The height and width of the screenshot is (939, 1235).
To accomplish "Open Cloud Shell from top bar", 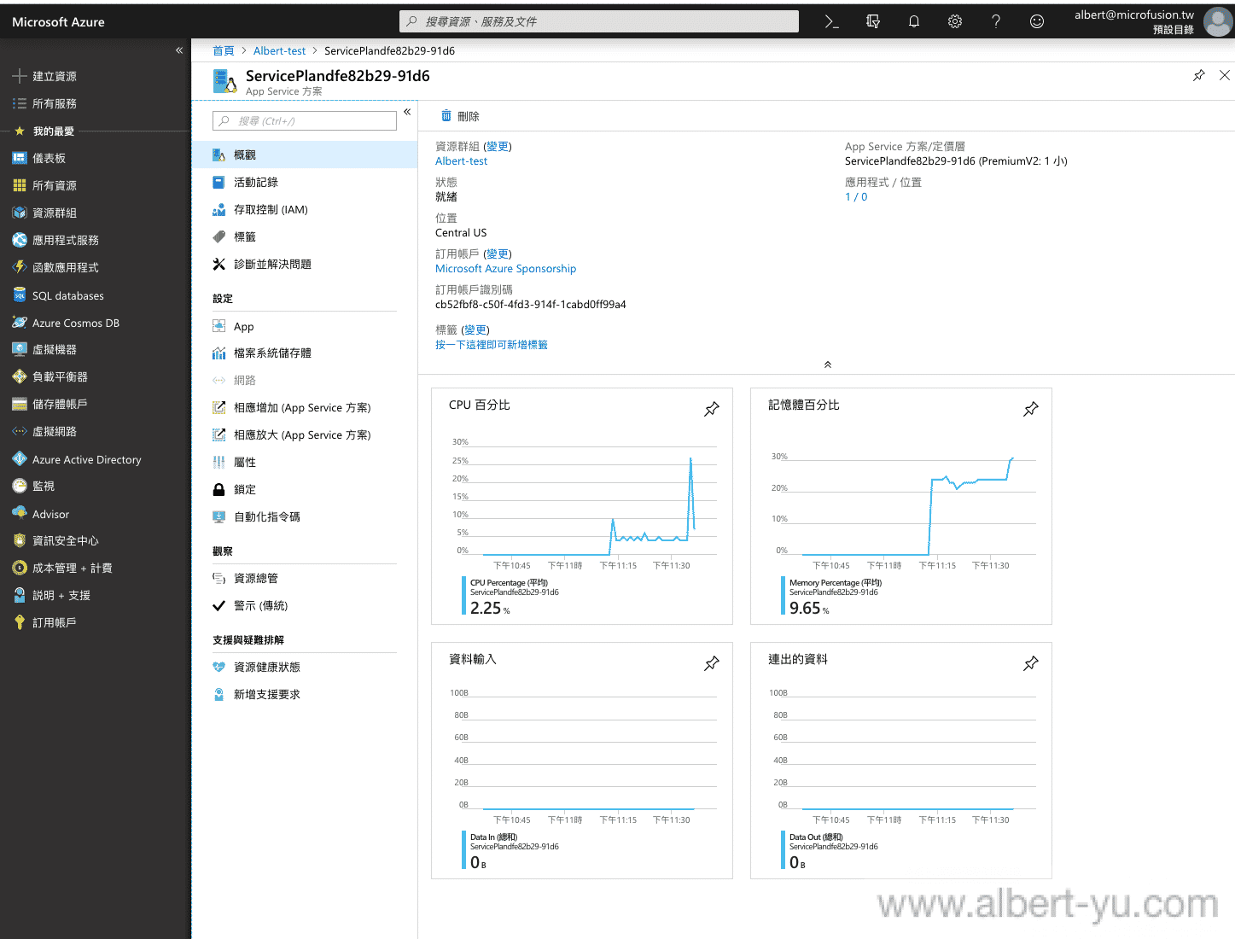I will tap(831, 21).
